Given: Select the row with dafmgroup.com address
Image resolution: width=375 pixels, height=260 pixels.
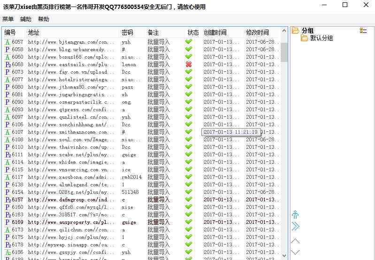Looking at the screenshot, I should (x=70, y=199).
